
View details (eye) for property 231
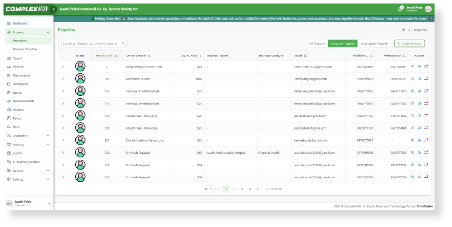[x=413, y=165]
